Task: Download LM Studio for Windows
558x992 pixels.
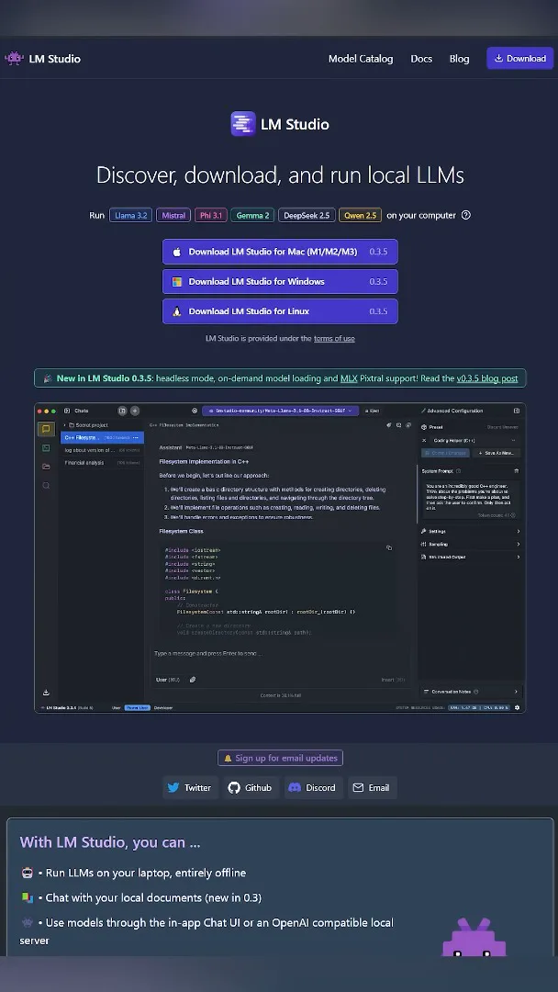Action: tap(280, 282)
